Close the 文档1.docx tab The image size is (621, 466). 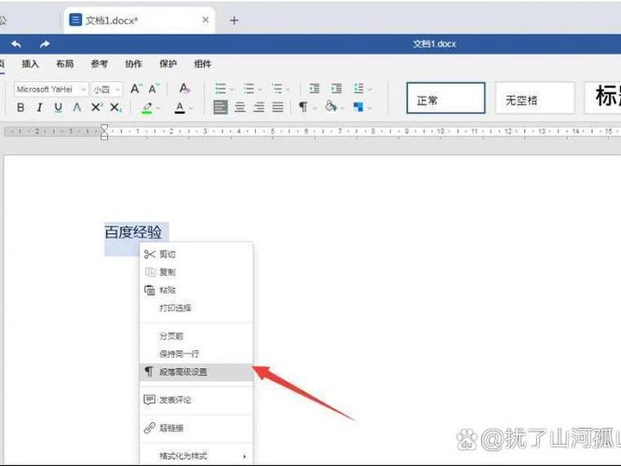(x=206, y=19)
